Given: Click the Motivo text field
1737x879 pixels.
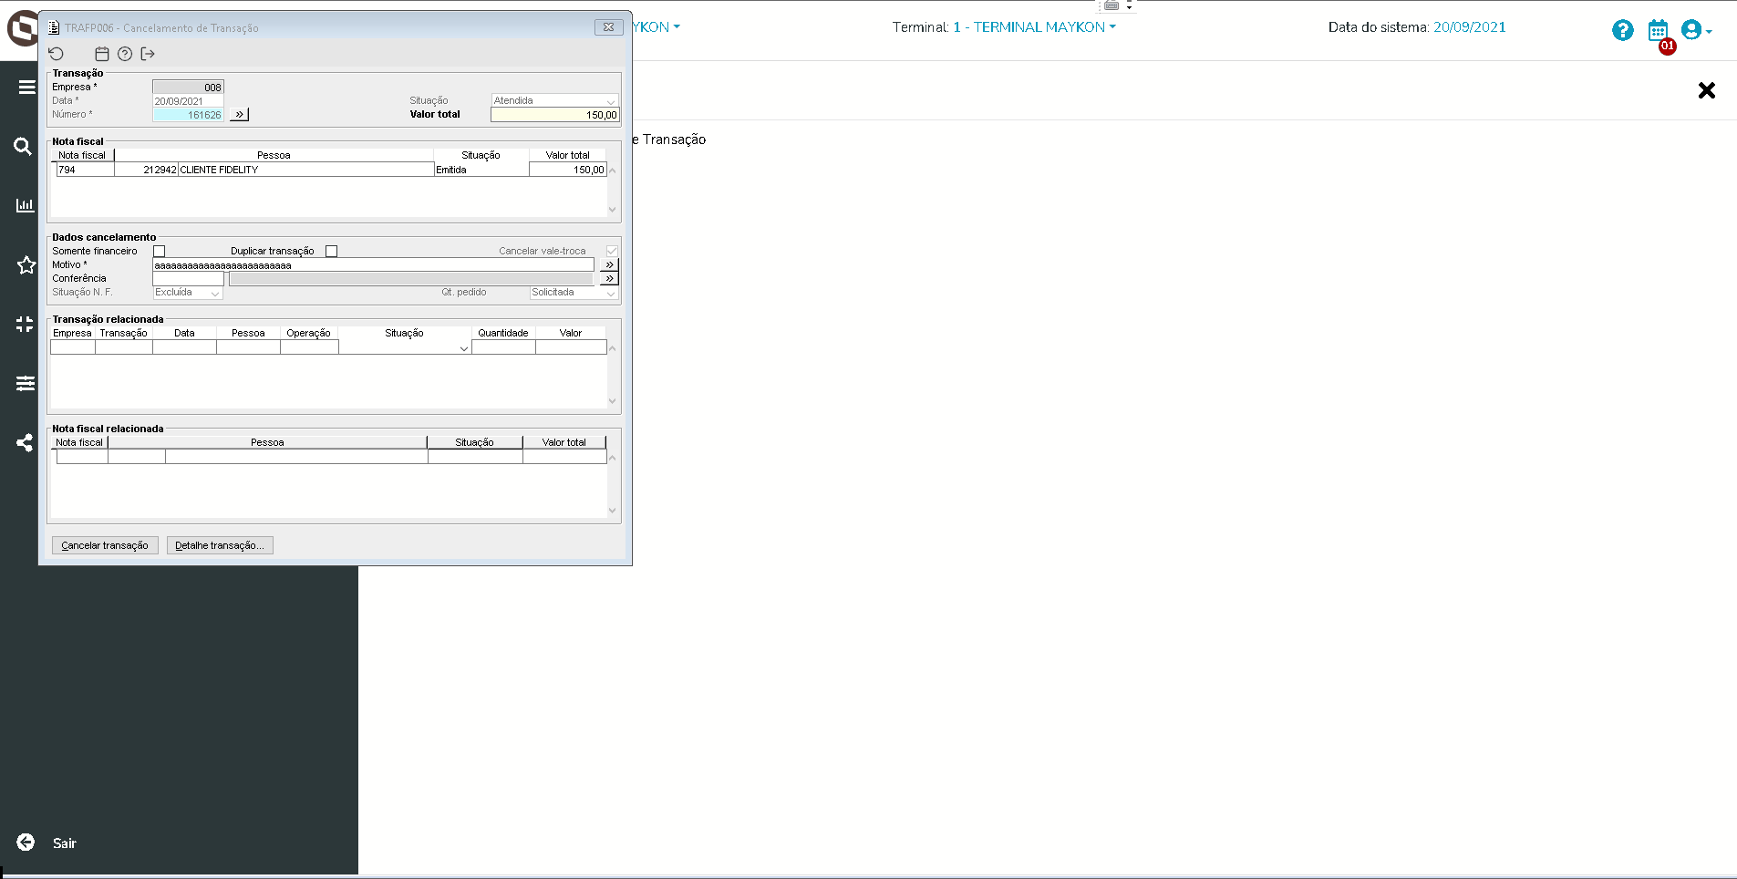Looking at the screenshot, I should [373, 264].
